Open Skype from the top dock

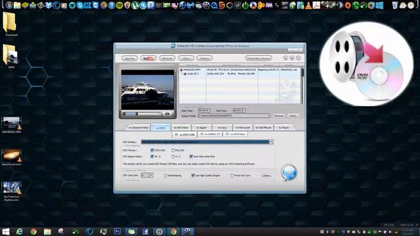point(80,5)
